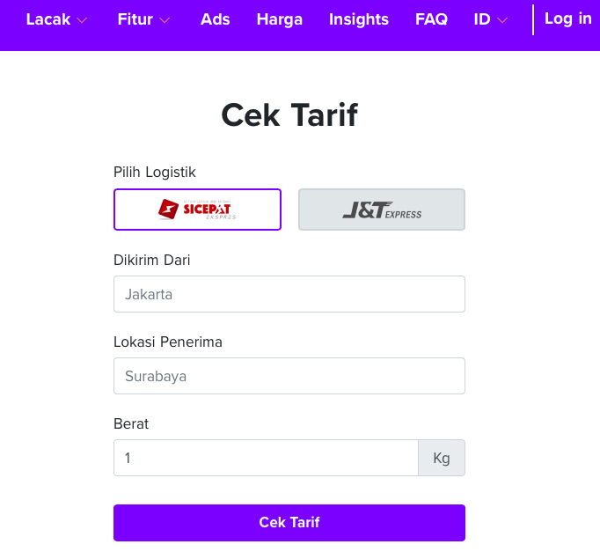
Task: Open the Lacak menu
Action: point(48,19)
